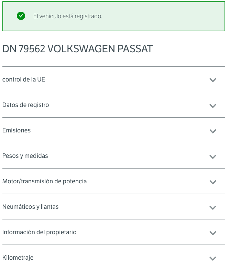The image size is (229, 270).
Task: Open the Kilometraje section
Action: [113, 257]
